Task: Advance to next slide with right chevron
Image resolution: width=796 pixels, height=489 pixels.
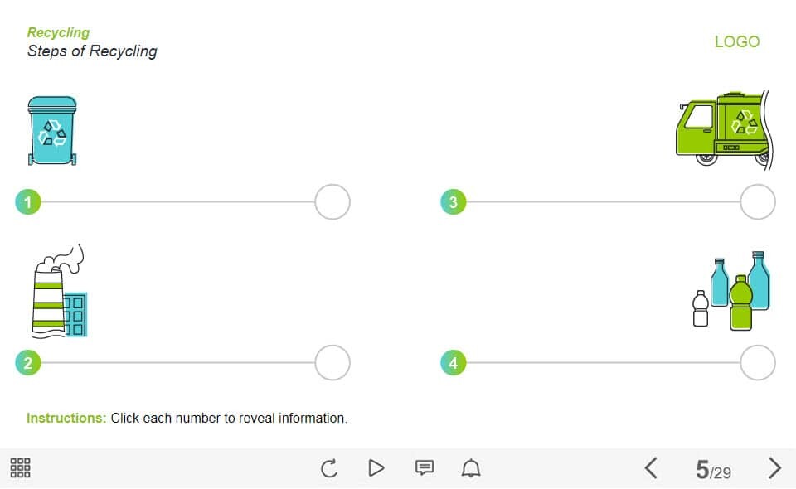Action: [774, 467]
